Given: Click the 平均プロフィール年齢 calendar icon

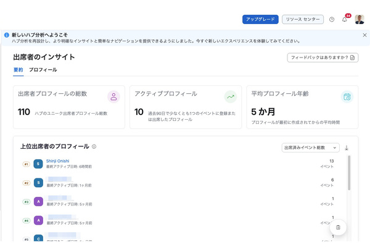Looking at the screenshot, I should pyautogui.click(x=347, y=96).
